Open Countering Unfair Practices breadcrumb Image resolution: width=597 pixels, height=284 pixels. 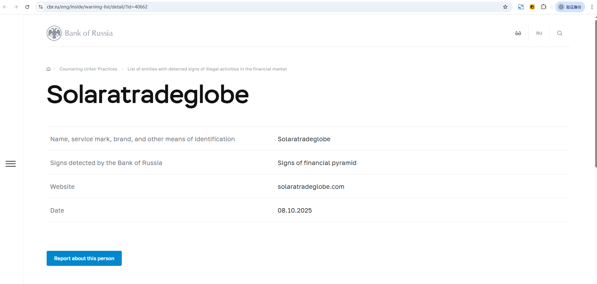coord(88,69)
